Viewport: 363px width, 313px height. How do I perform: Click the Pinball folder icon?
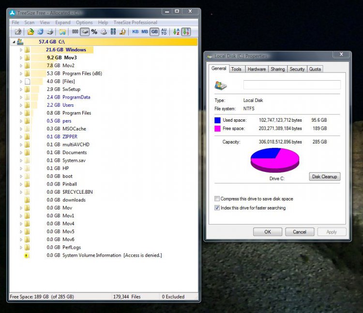(x=27, y=184)
